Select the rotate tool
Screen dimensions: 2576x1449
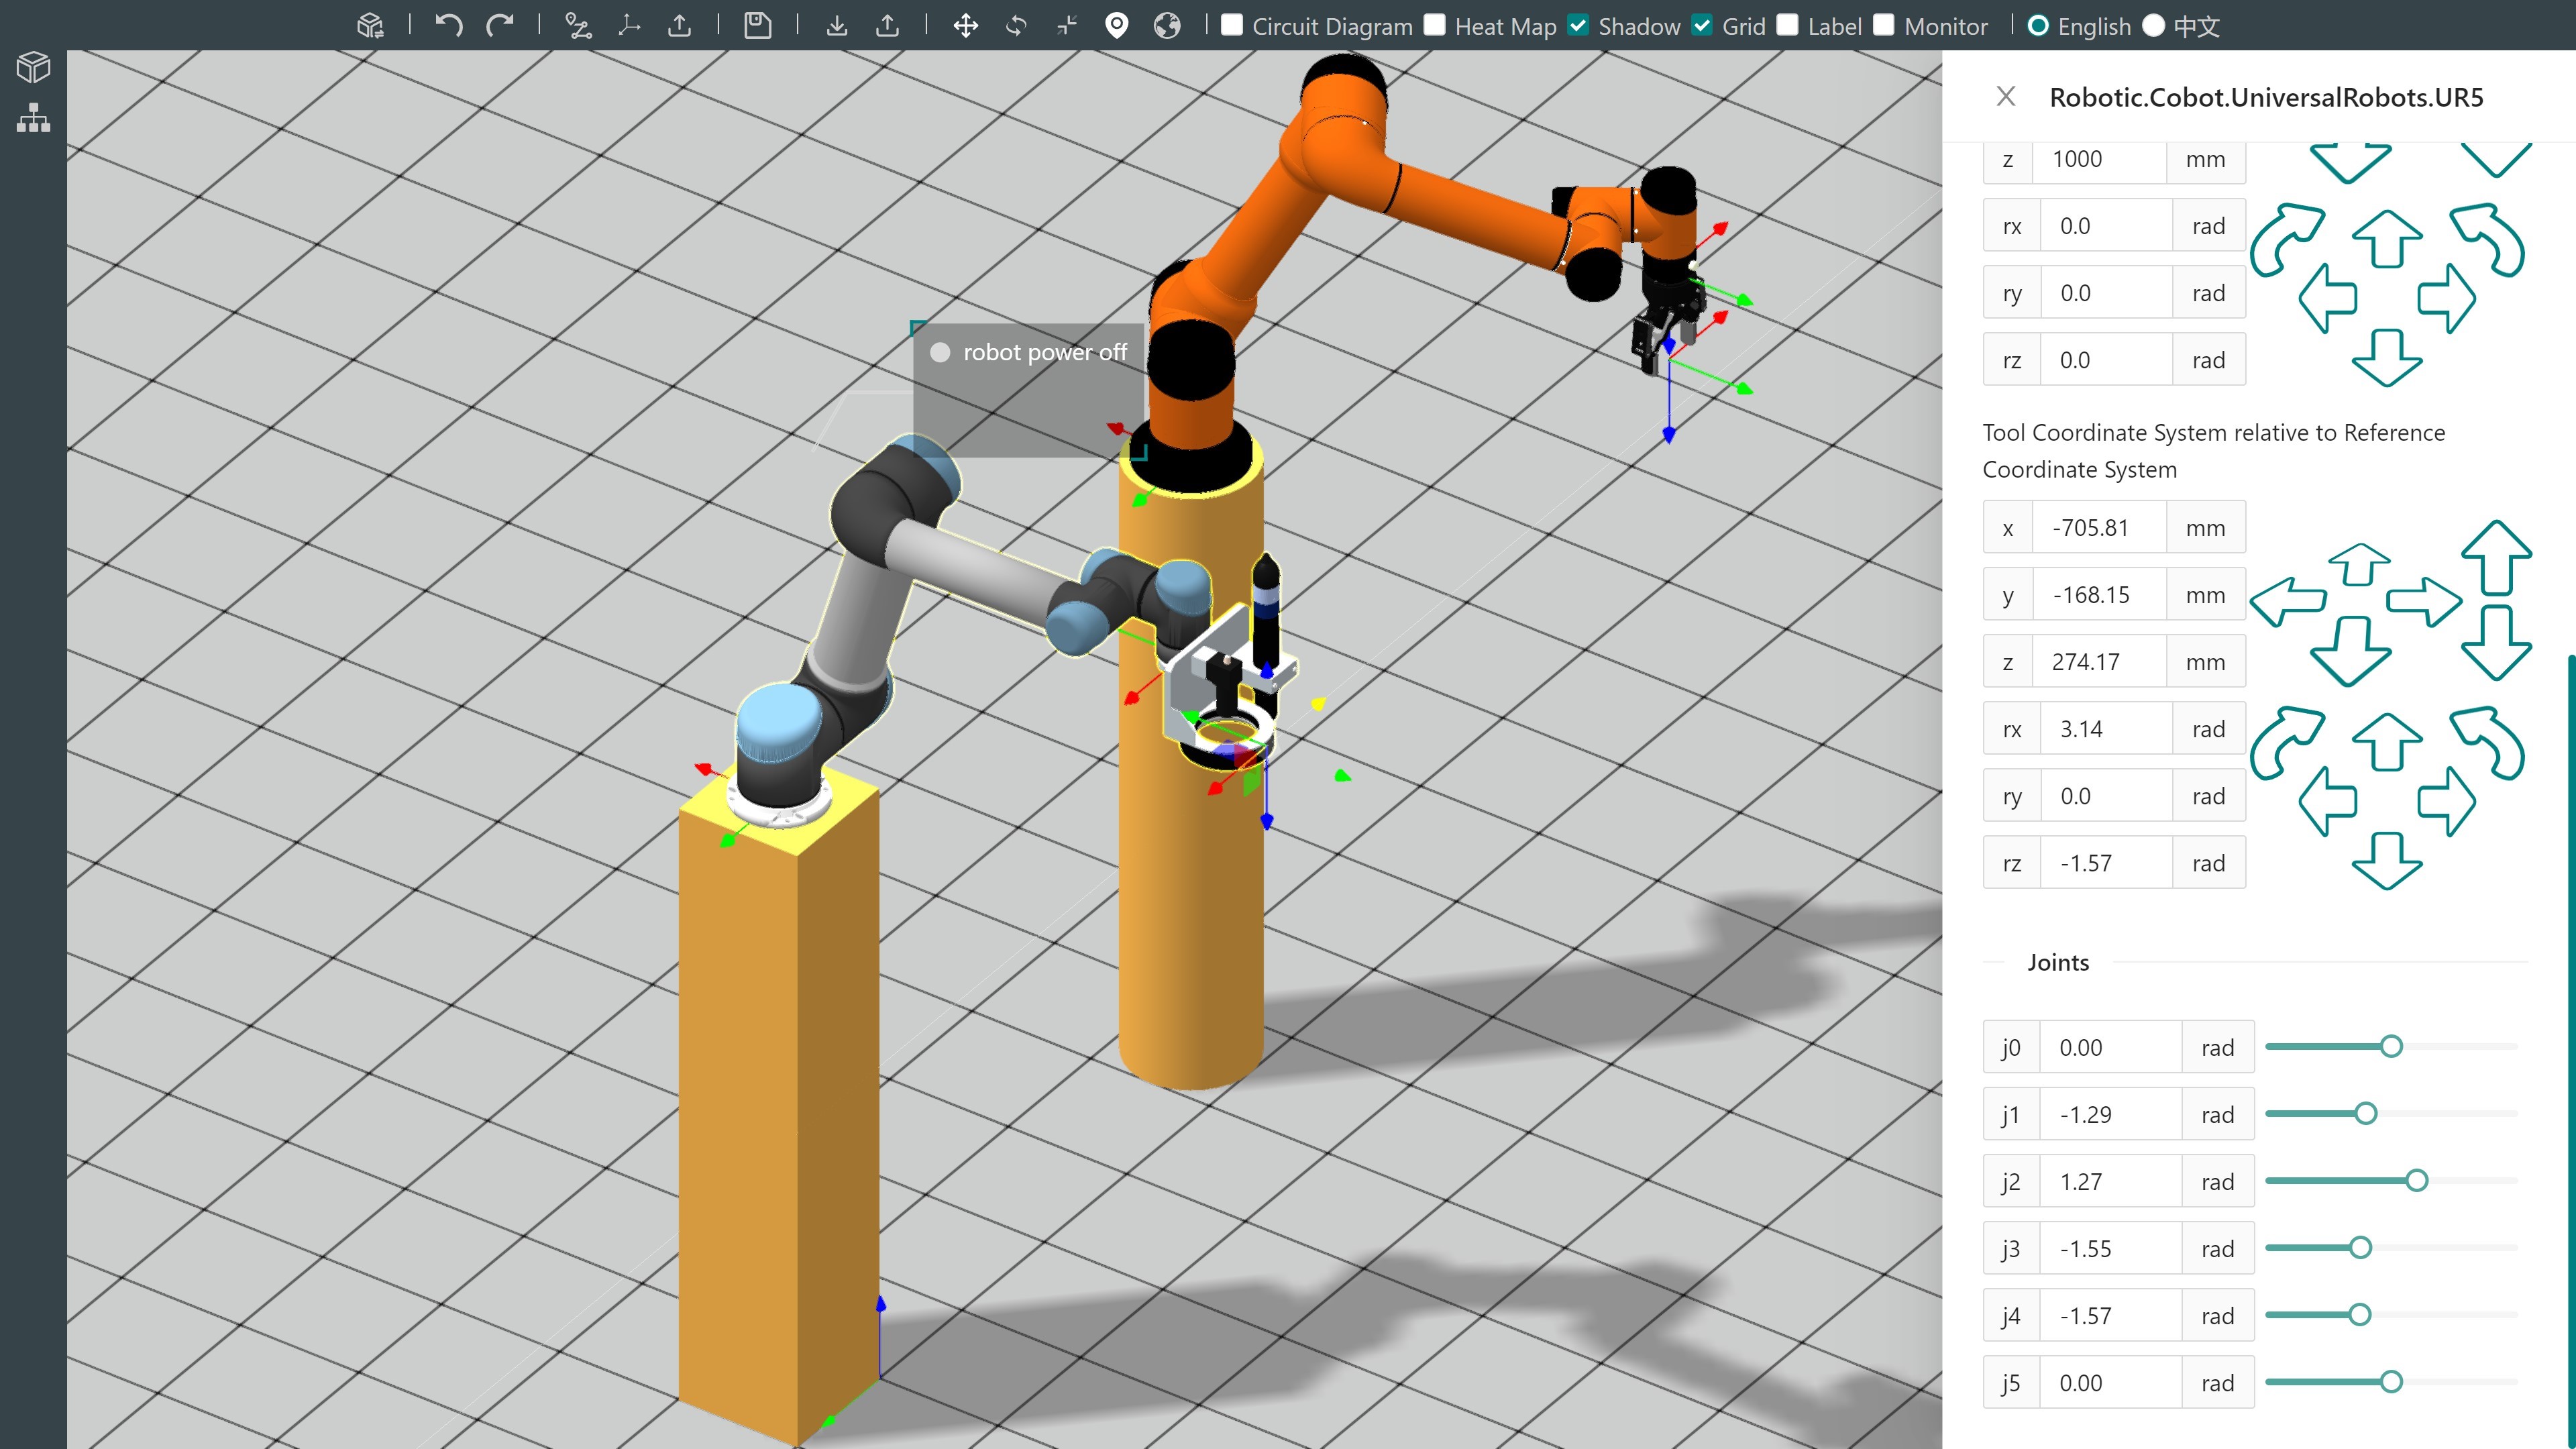click(x=1016, y=25)
